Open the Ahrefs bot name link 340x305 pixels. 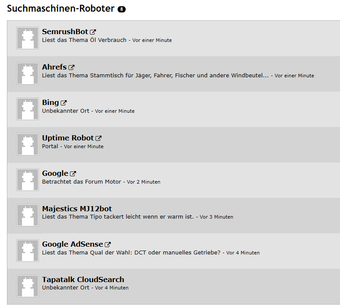(x=54, y=67)
